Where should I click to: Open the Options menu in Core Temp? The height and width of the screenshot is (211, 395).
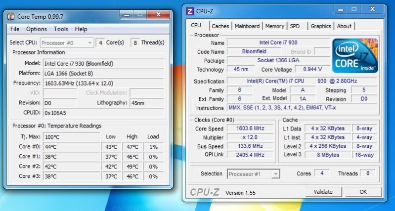[37, 29]
